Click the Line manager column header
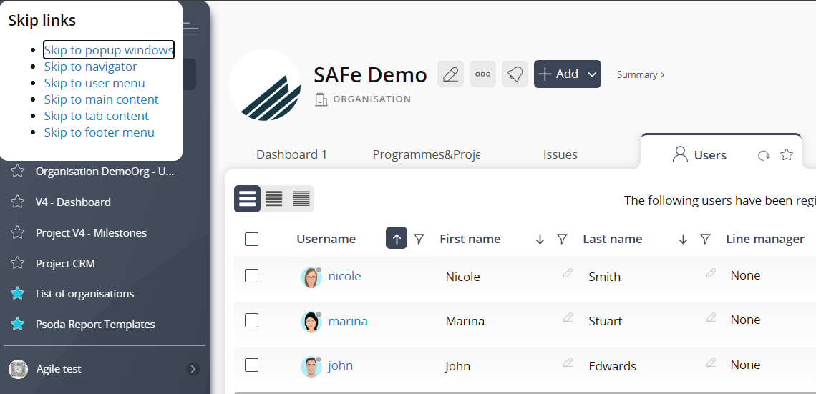The height and width of the screenshot is (394, 816). 765,239
